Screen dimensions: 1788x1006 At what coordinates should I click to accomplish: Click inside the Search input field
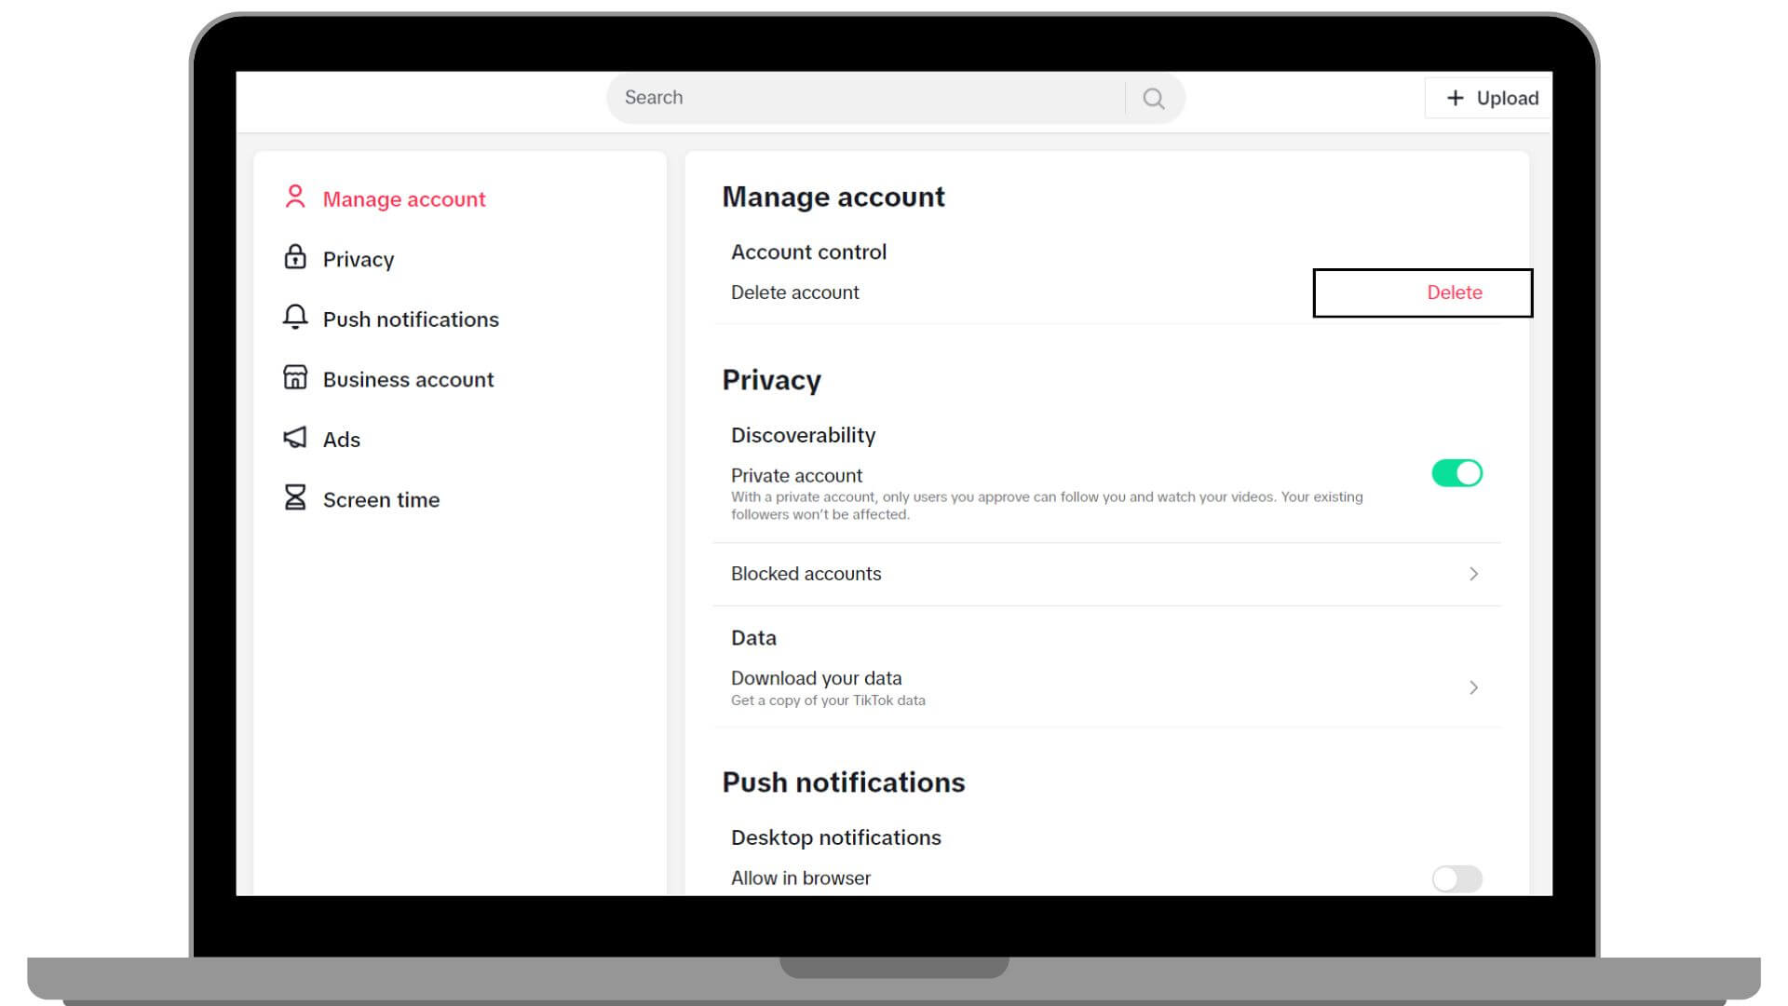pyautogui.click(x=866, y=98)
